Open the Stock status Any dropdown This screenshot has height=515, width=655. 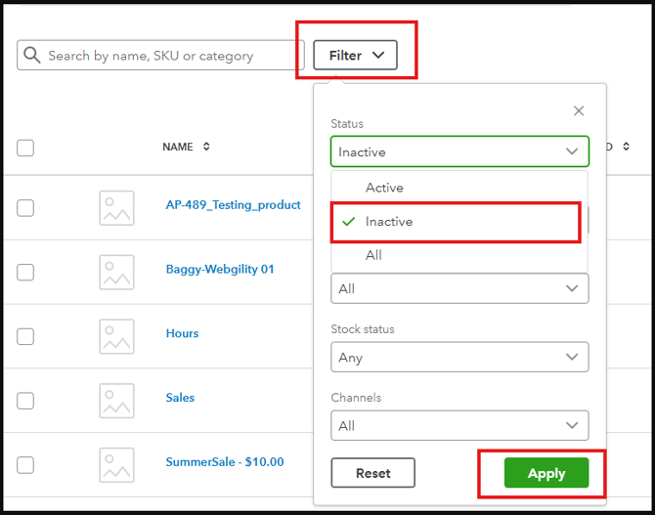click(x=459, y=358)
